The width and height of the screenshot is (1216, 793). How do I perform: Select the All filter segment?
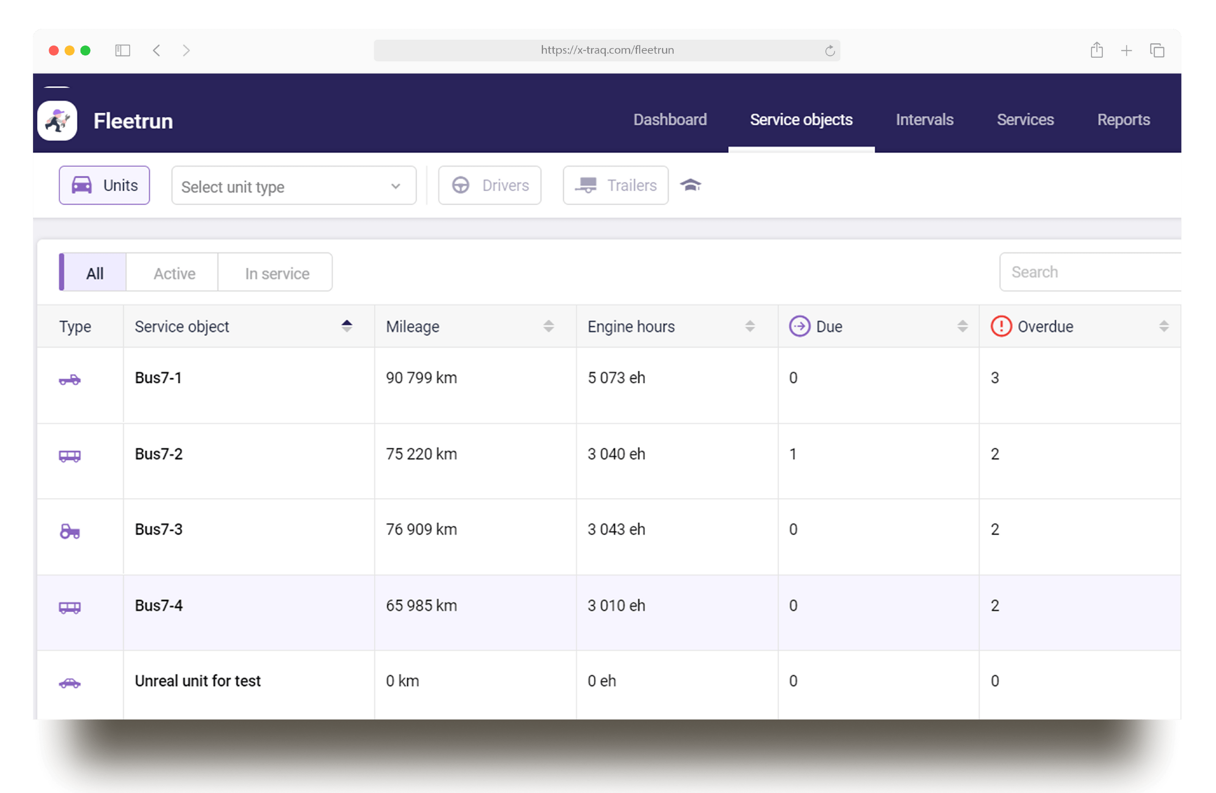coord(95,273)
